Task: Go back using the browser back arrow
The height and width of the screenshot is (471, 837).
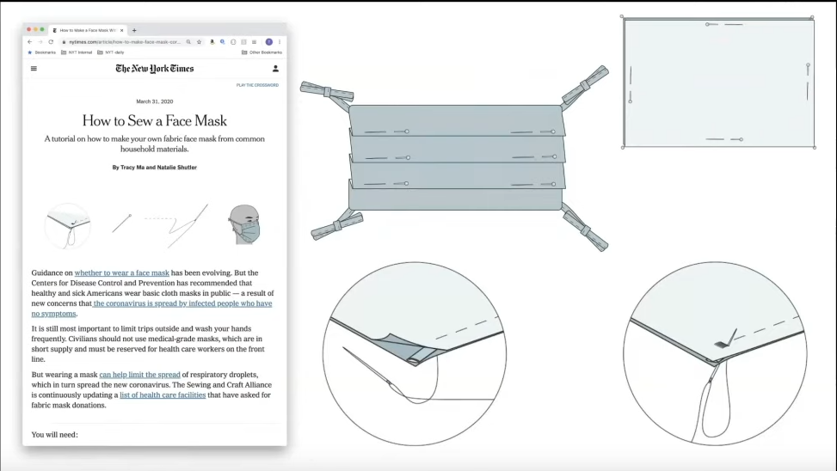Action: tap(30, 41)
